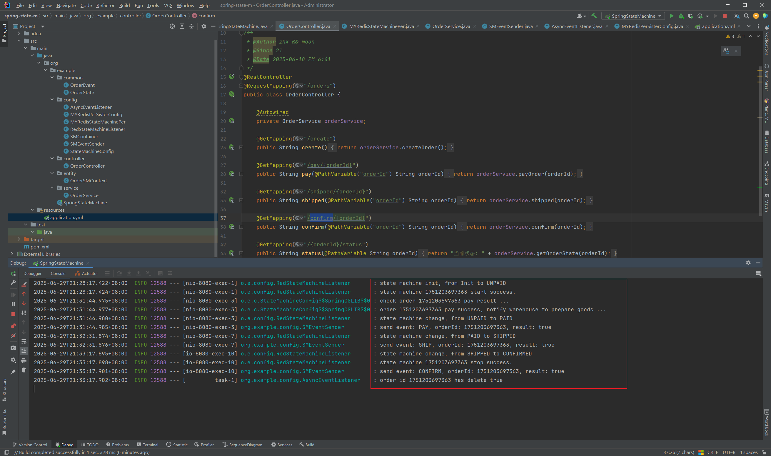This screenshot has width=771, height=456.
Task: Open Debug panel settings gear at the right
Action: pyautogui.click(x=748, y=263)
